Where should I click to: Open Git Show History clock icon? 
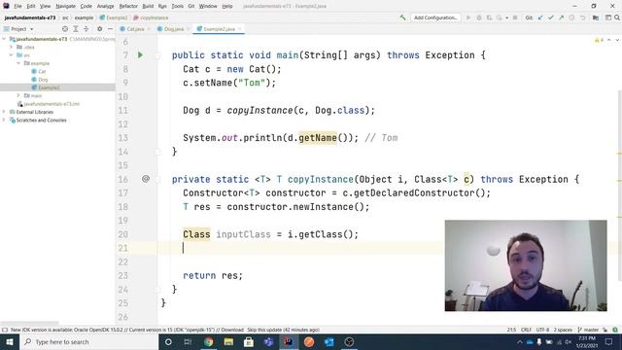coord(571,17)
